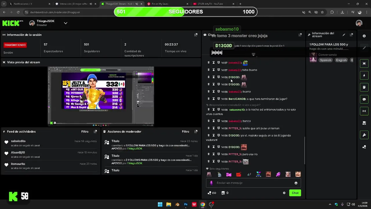
Task: Open the profile avatar at top right
Action: click(359, 23)
